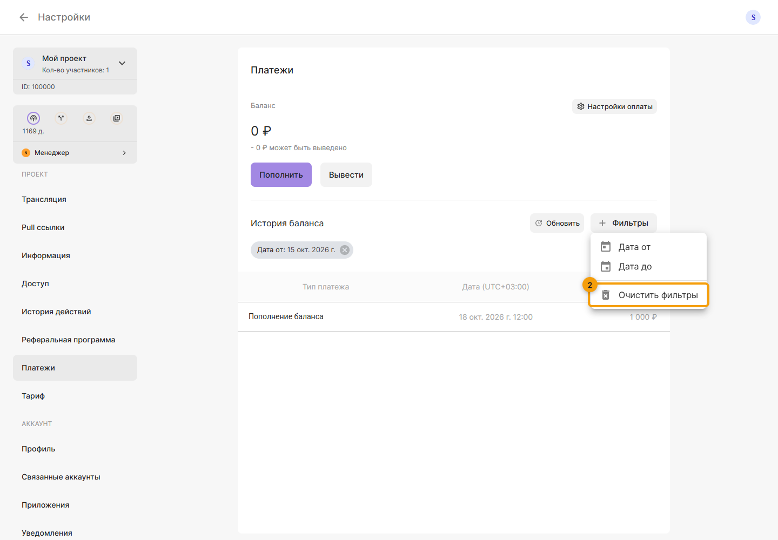Open История действий
The width and height of the screenshot is (778, 540).
coord(75,312)
